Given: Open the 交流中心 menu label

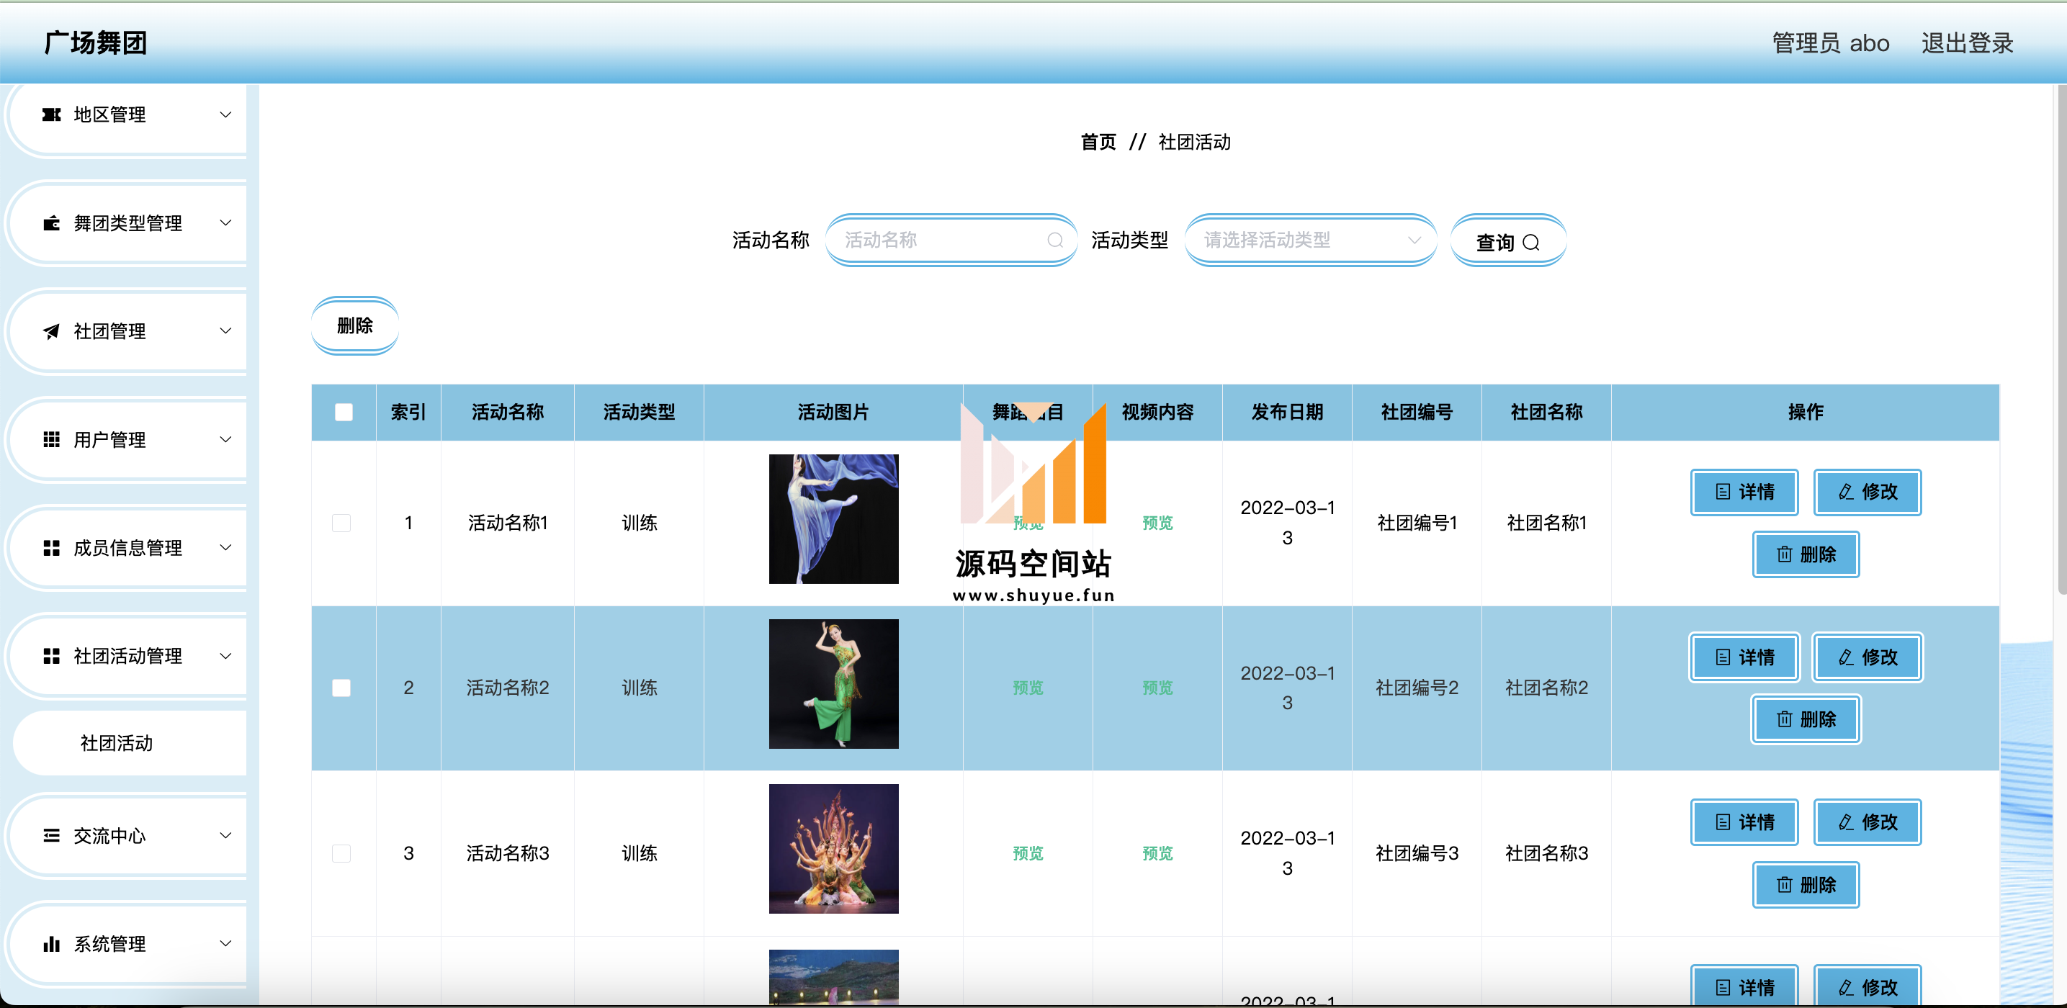Looking at the screenshot, I should point(110,836).
